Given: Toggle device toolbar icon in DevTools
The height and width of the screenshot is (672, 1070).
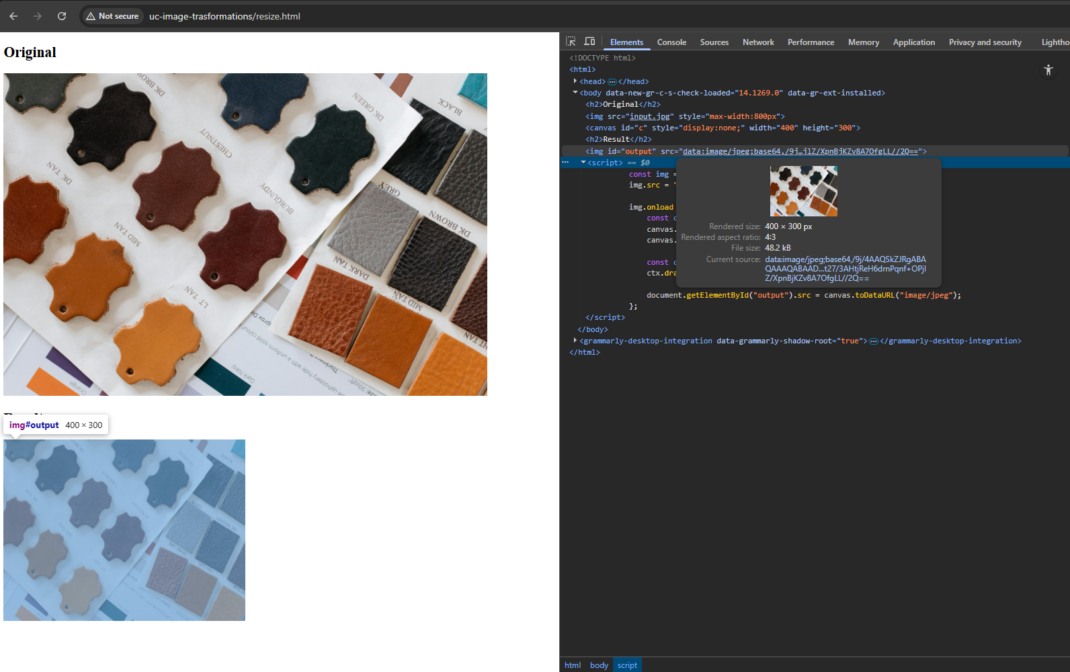Looking at the screenshot, I should [x=589, y=42].
